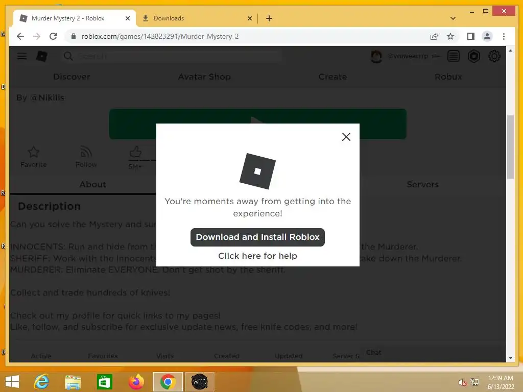Click the scrollbar down arrow
Screen dimensions: 523x392
(x=510, y=358)
